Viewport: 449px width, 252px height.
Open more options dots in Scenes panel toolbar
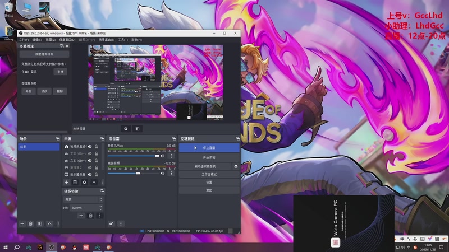coord(58,223)
